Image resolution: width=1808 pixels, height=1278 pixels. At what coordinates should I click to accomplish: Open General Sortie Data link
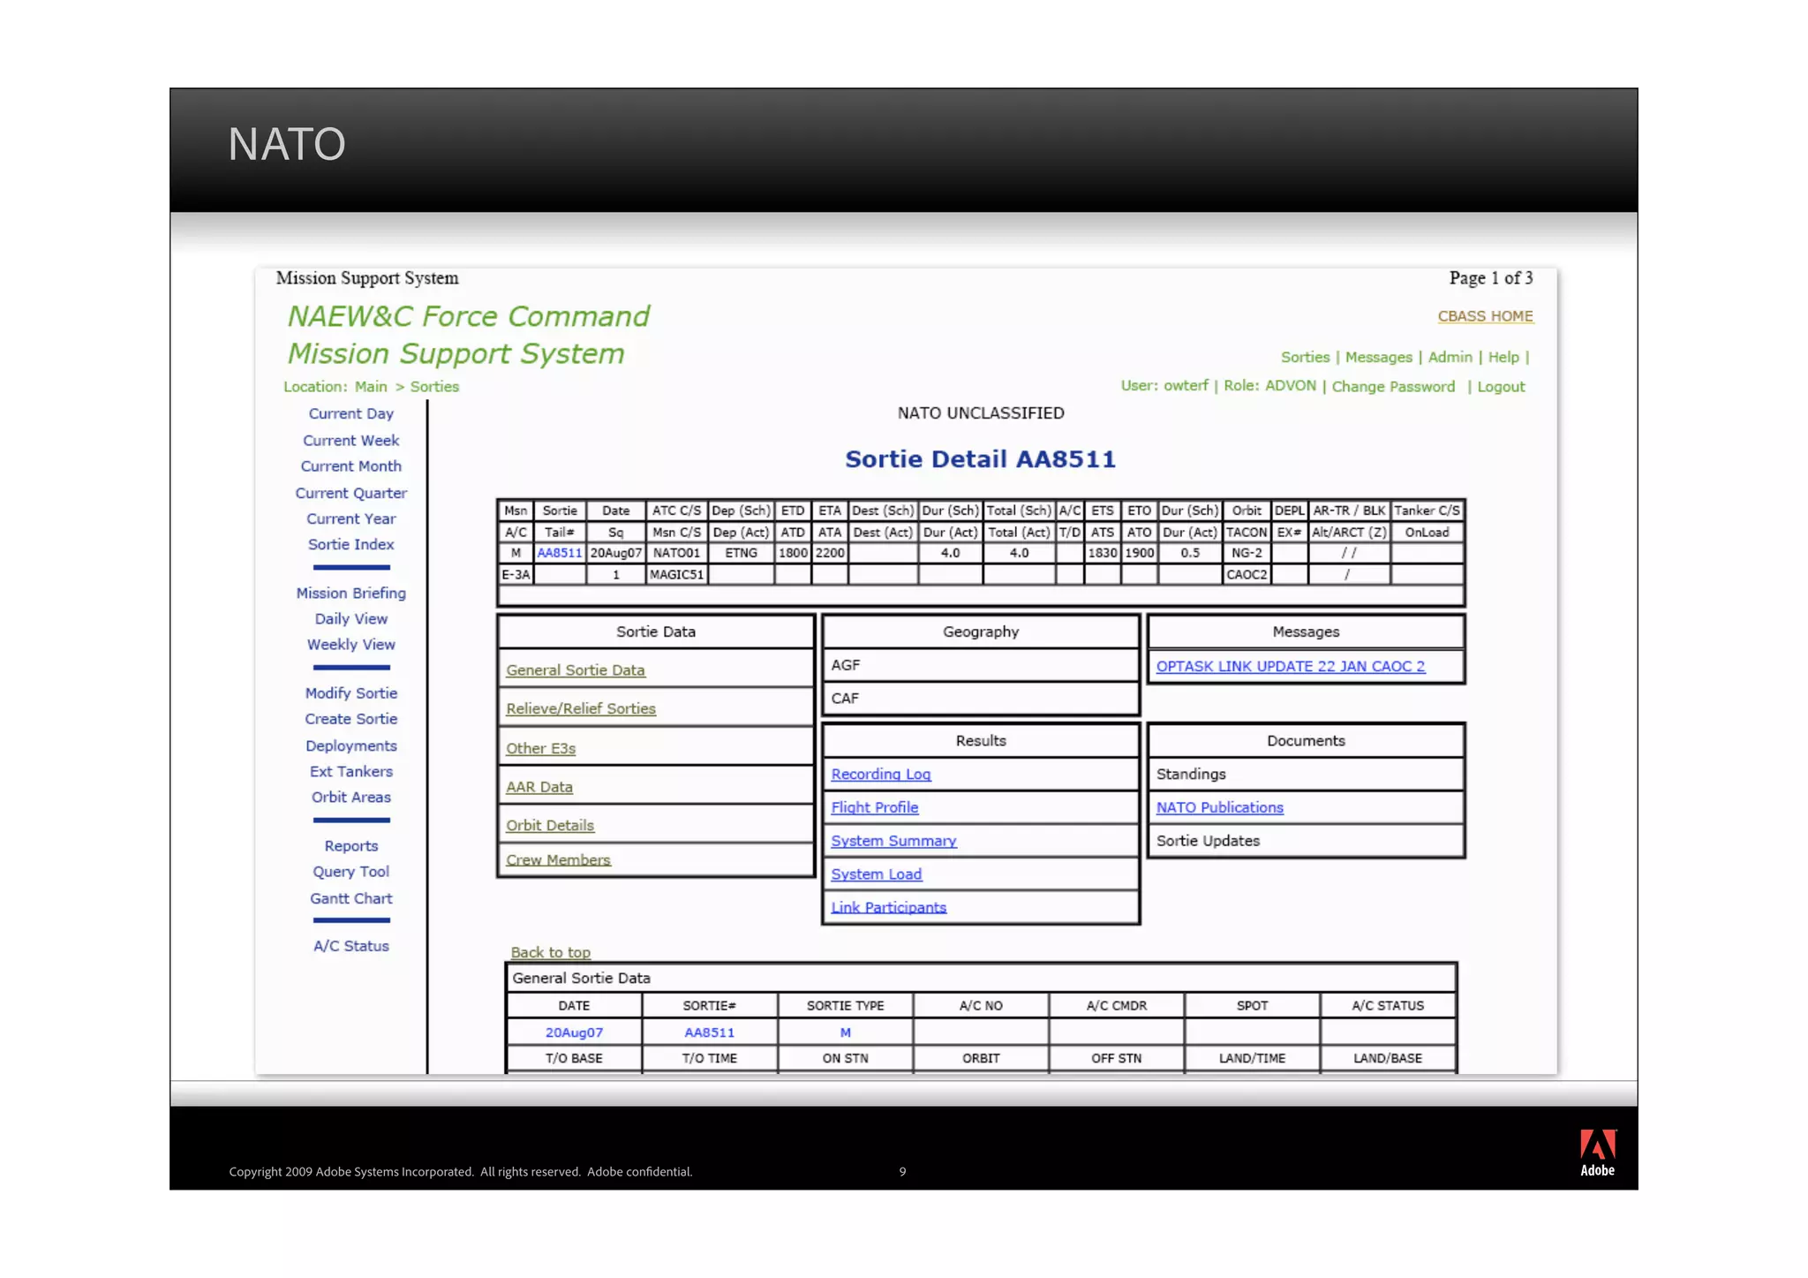(x=576, y=670)
